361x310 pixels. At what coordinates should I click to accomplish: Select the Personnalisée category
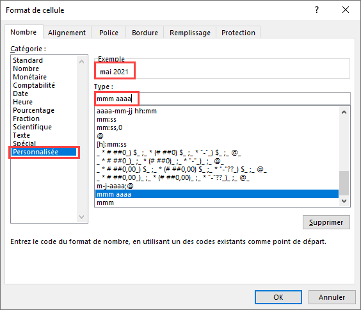[x=44, y=152]
